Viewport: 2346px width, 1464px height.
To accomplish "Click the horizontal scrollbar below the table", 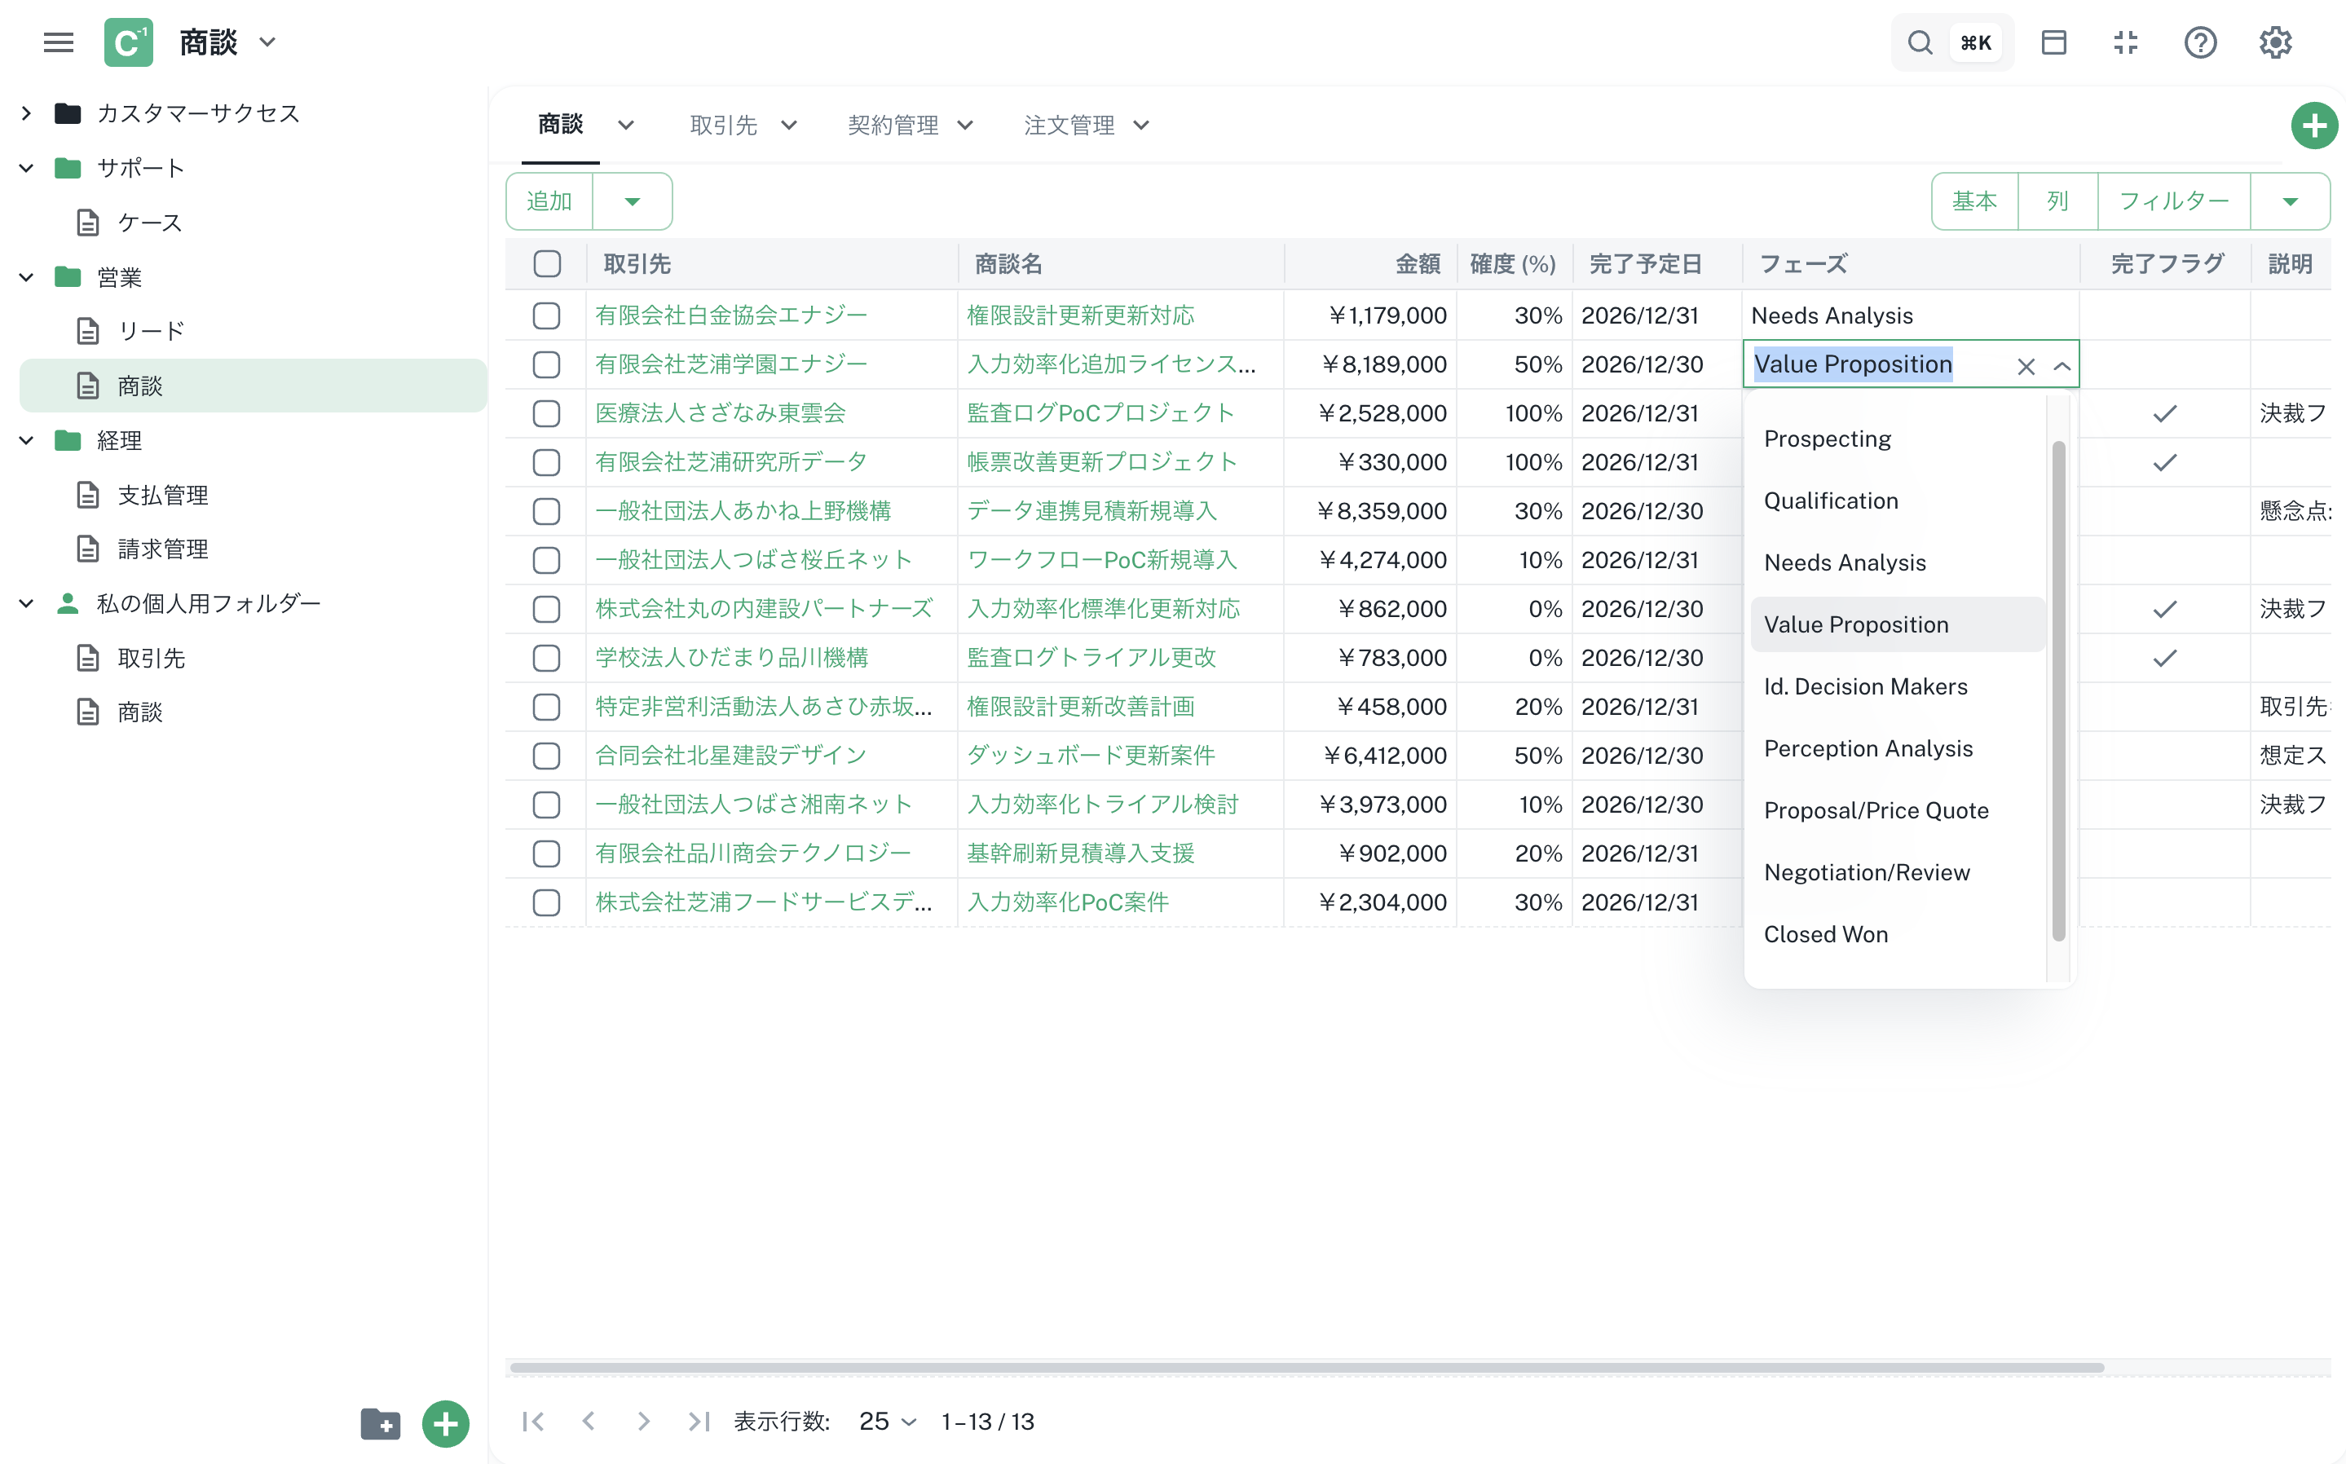I will [x=1306, y=1367].
